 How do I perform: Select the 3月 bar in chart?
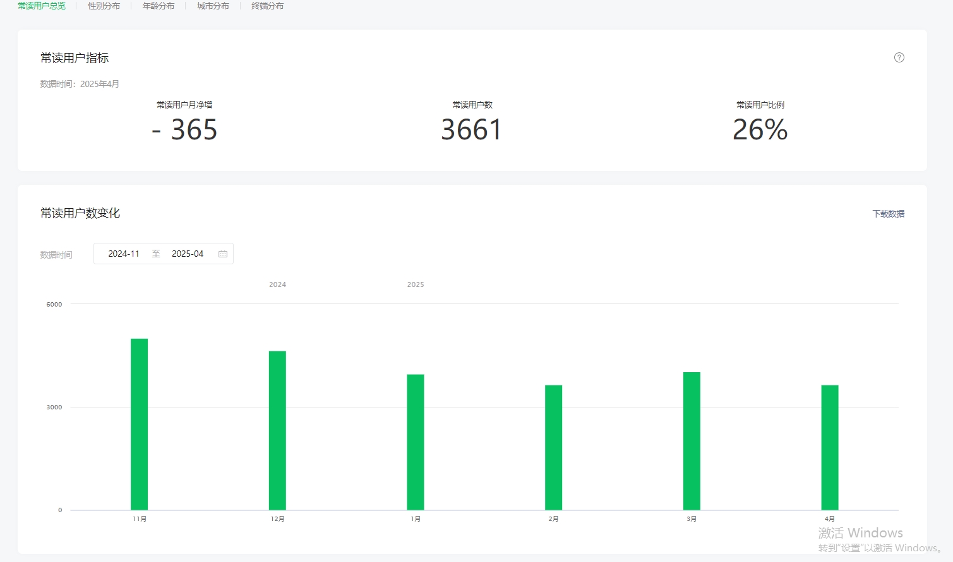pos(692,441)
